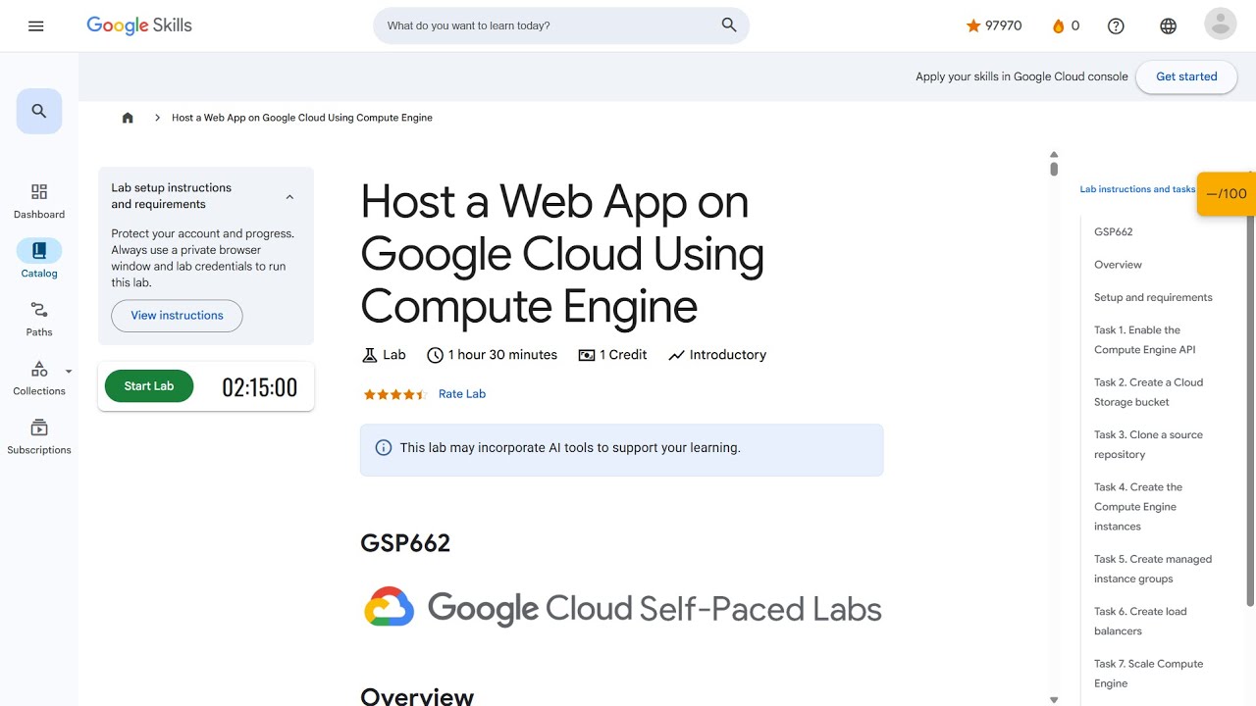
Task: Click the search magnifier icon in search bar
Action: pyautogui.click(x=729, y=25)
